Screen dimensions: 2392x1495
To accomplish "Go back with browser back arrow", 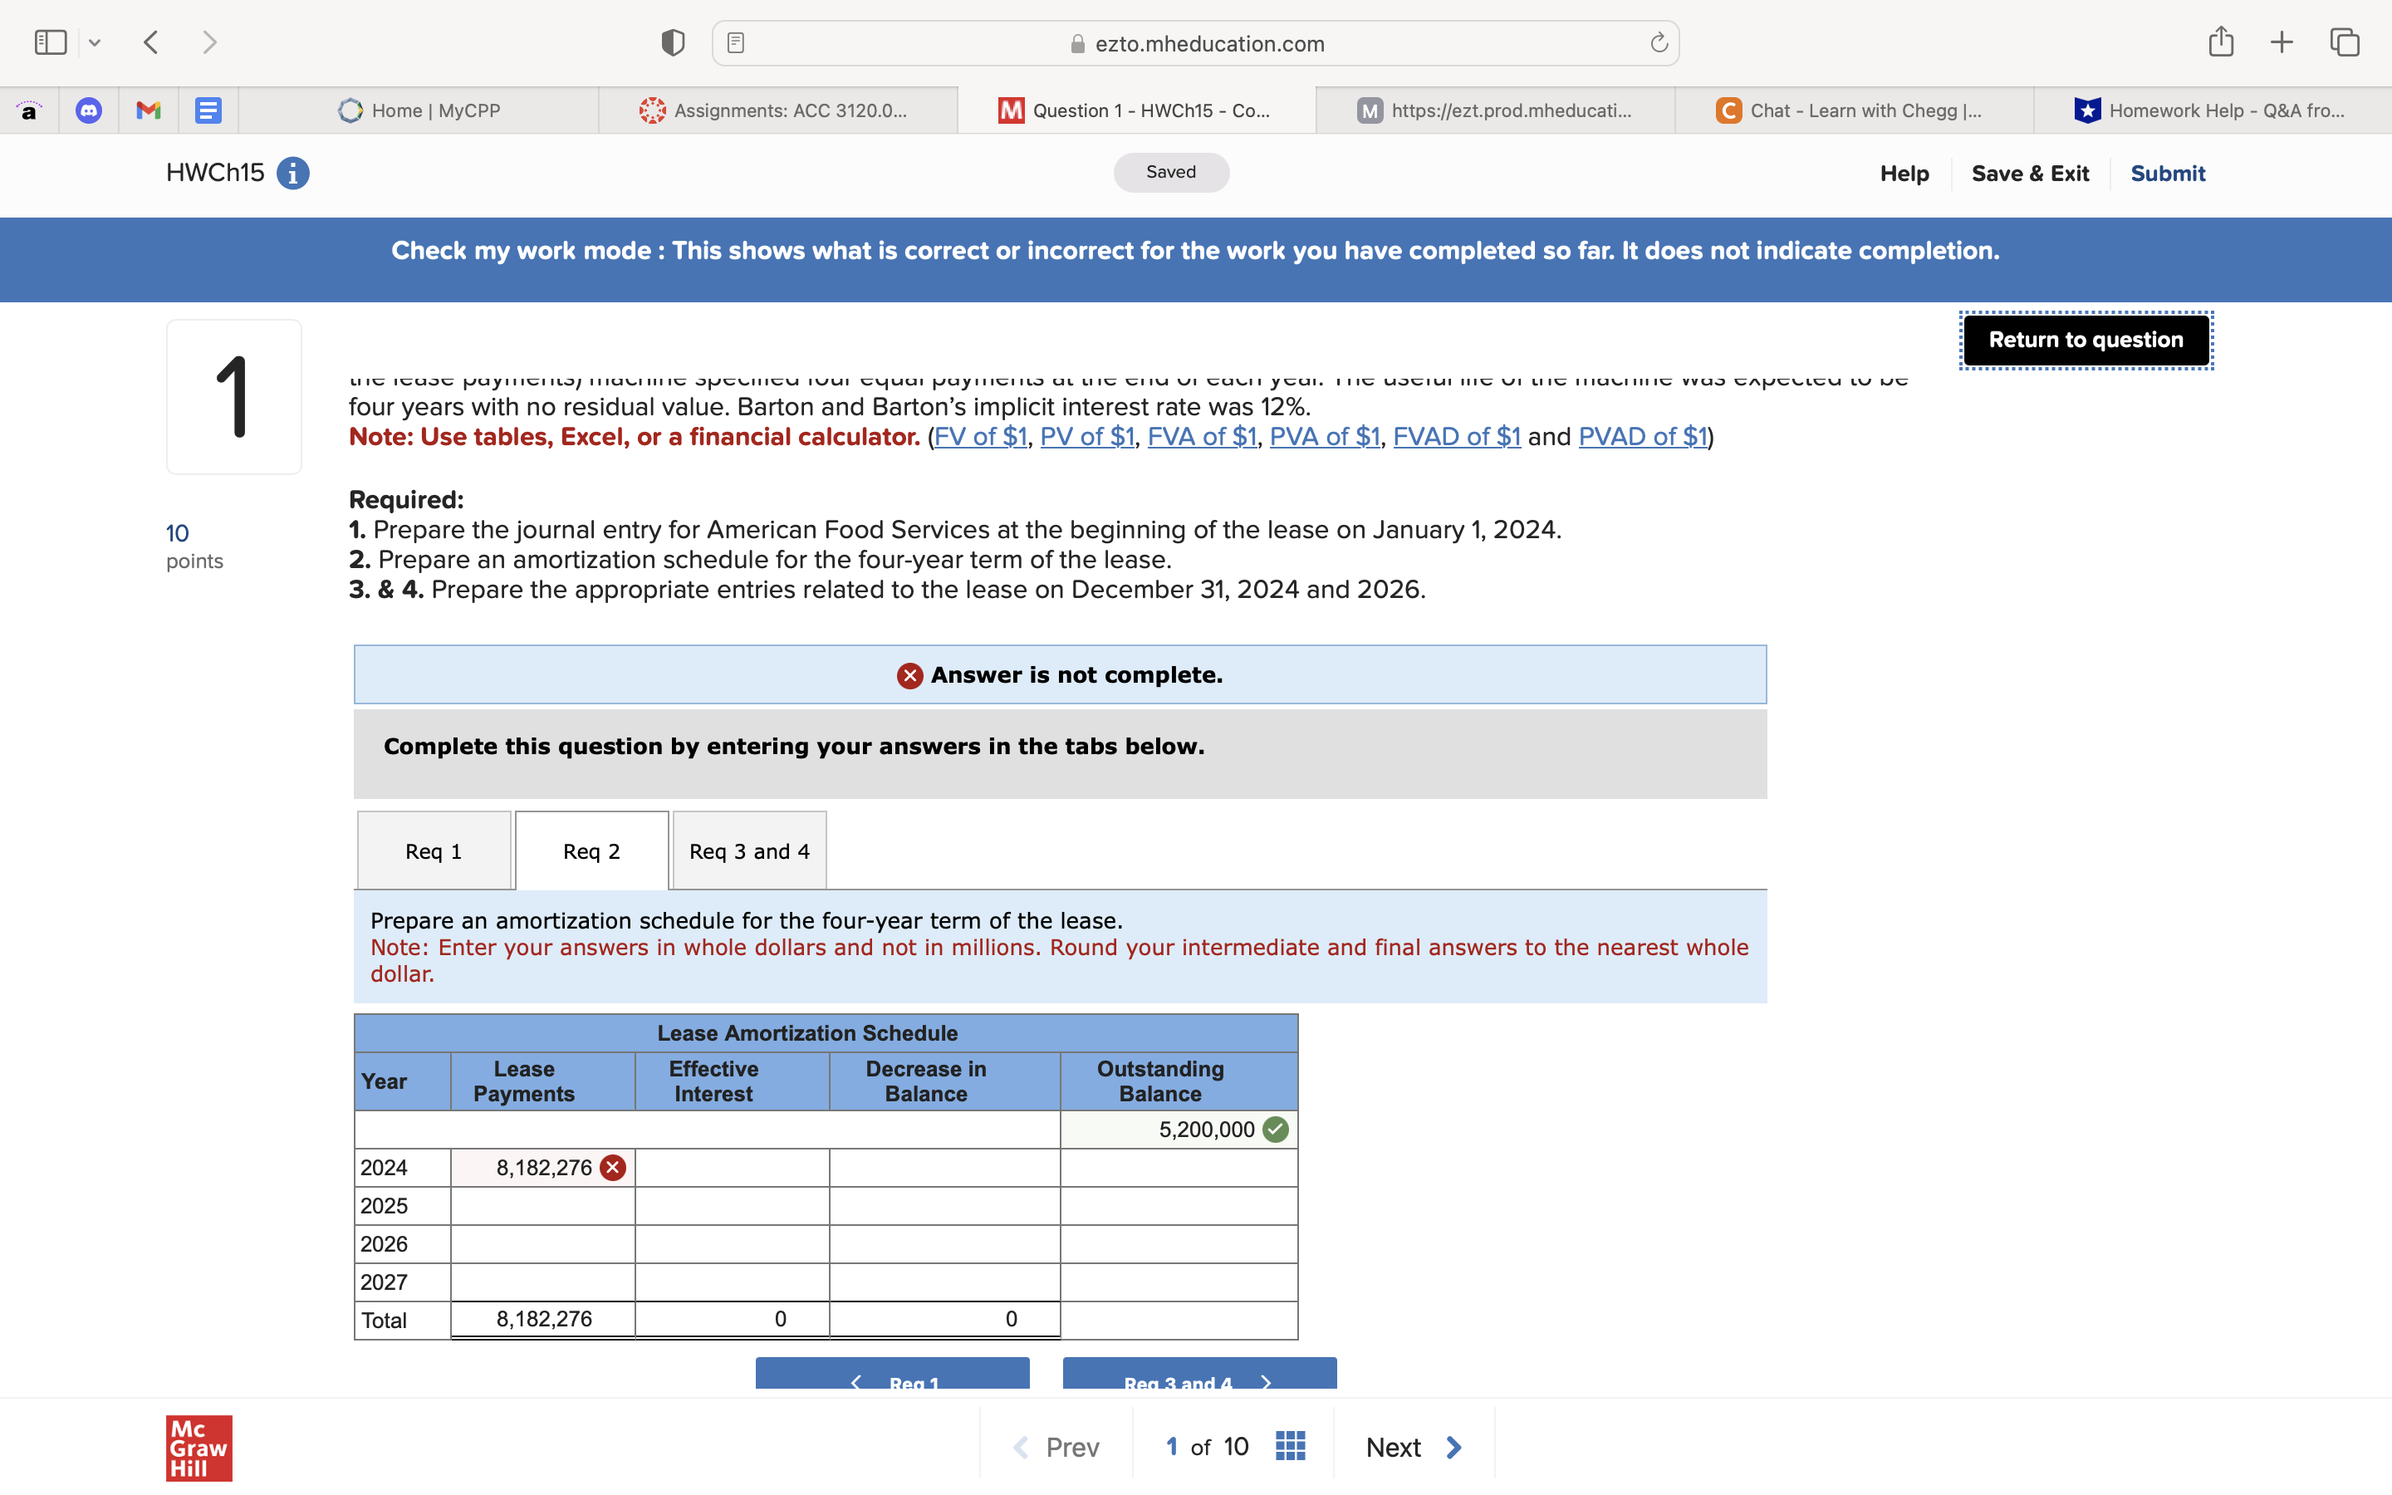I will click(151, 42).
